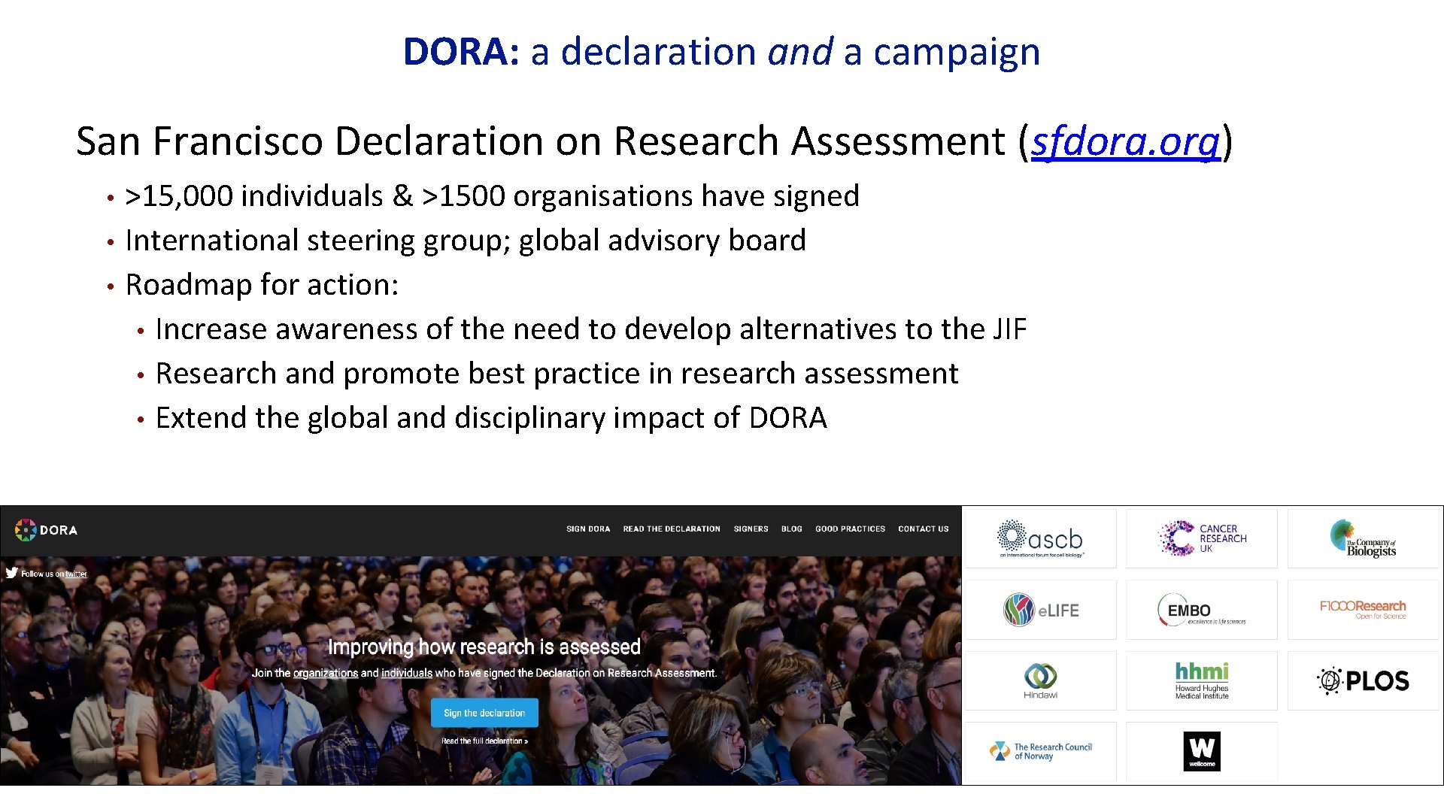
Task: Click the F1000Research logo
Action: (1363, 609)
